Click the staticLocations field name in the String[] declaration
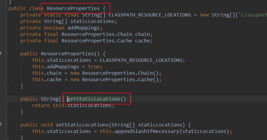Image resolution: width=267 pixels, height=140 pixels. 92,21
